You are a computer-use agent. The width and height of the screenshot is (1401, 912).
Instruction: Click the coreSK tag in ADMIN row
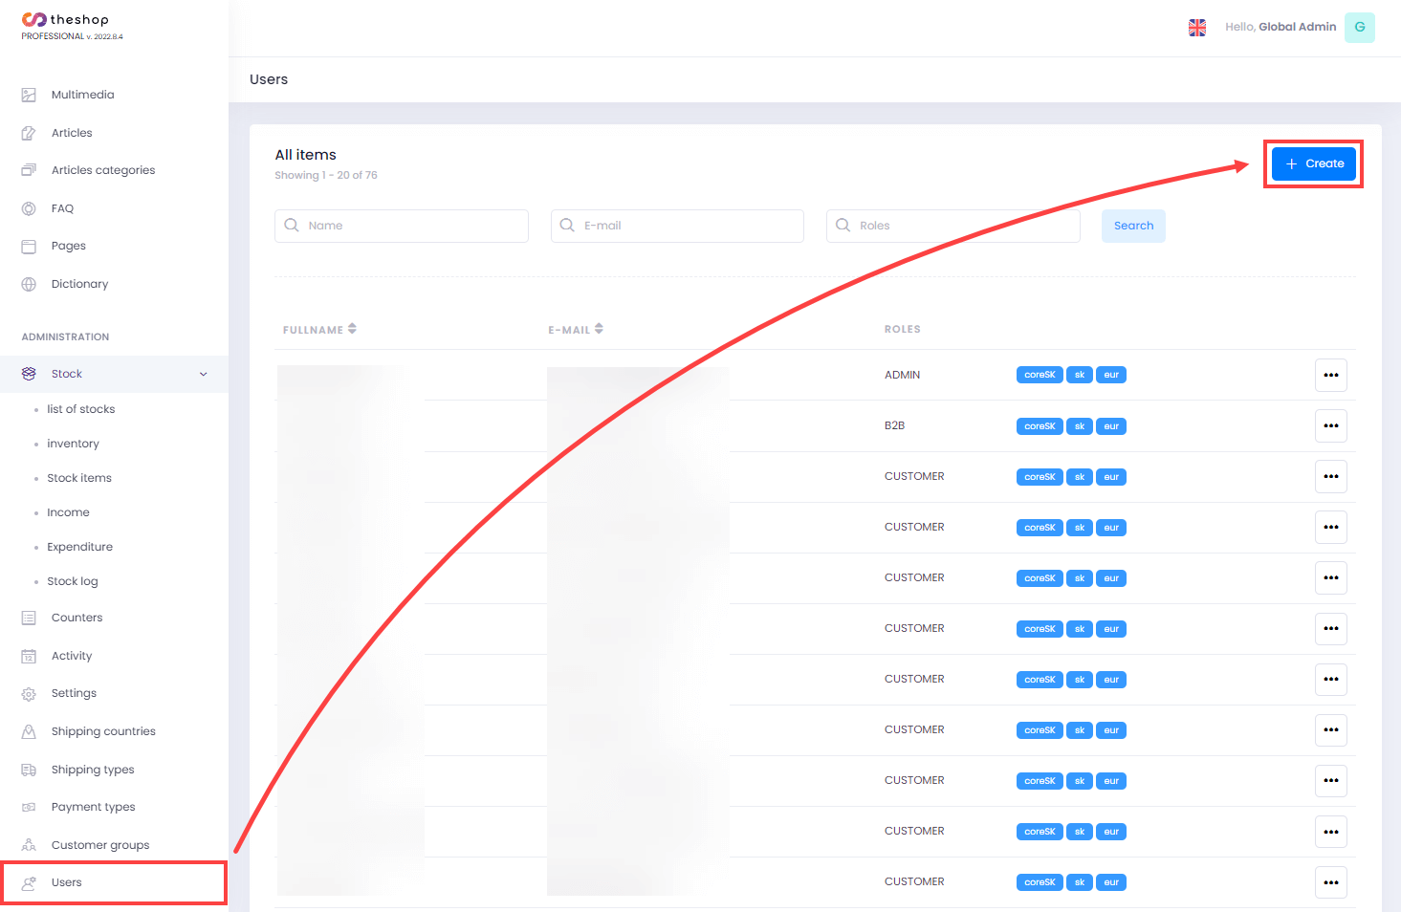tap(1040, 375)
